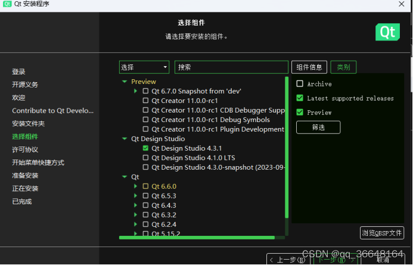Close the Qt installer window
413x265 pixels.
(402, 4)
